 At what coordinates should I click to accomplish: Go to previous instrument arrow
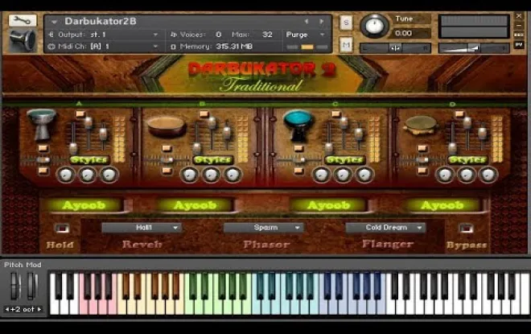[307, 22]
